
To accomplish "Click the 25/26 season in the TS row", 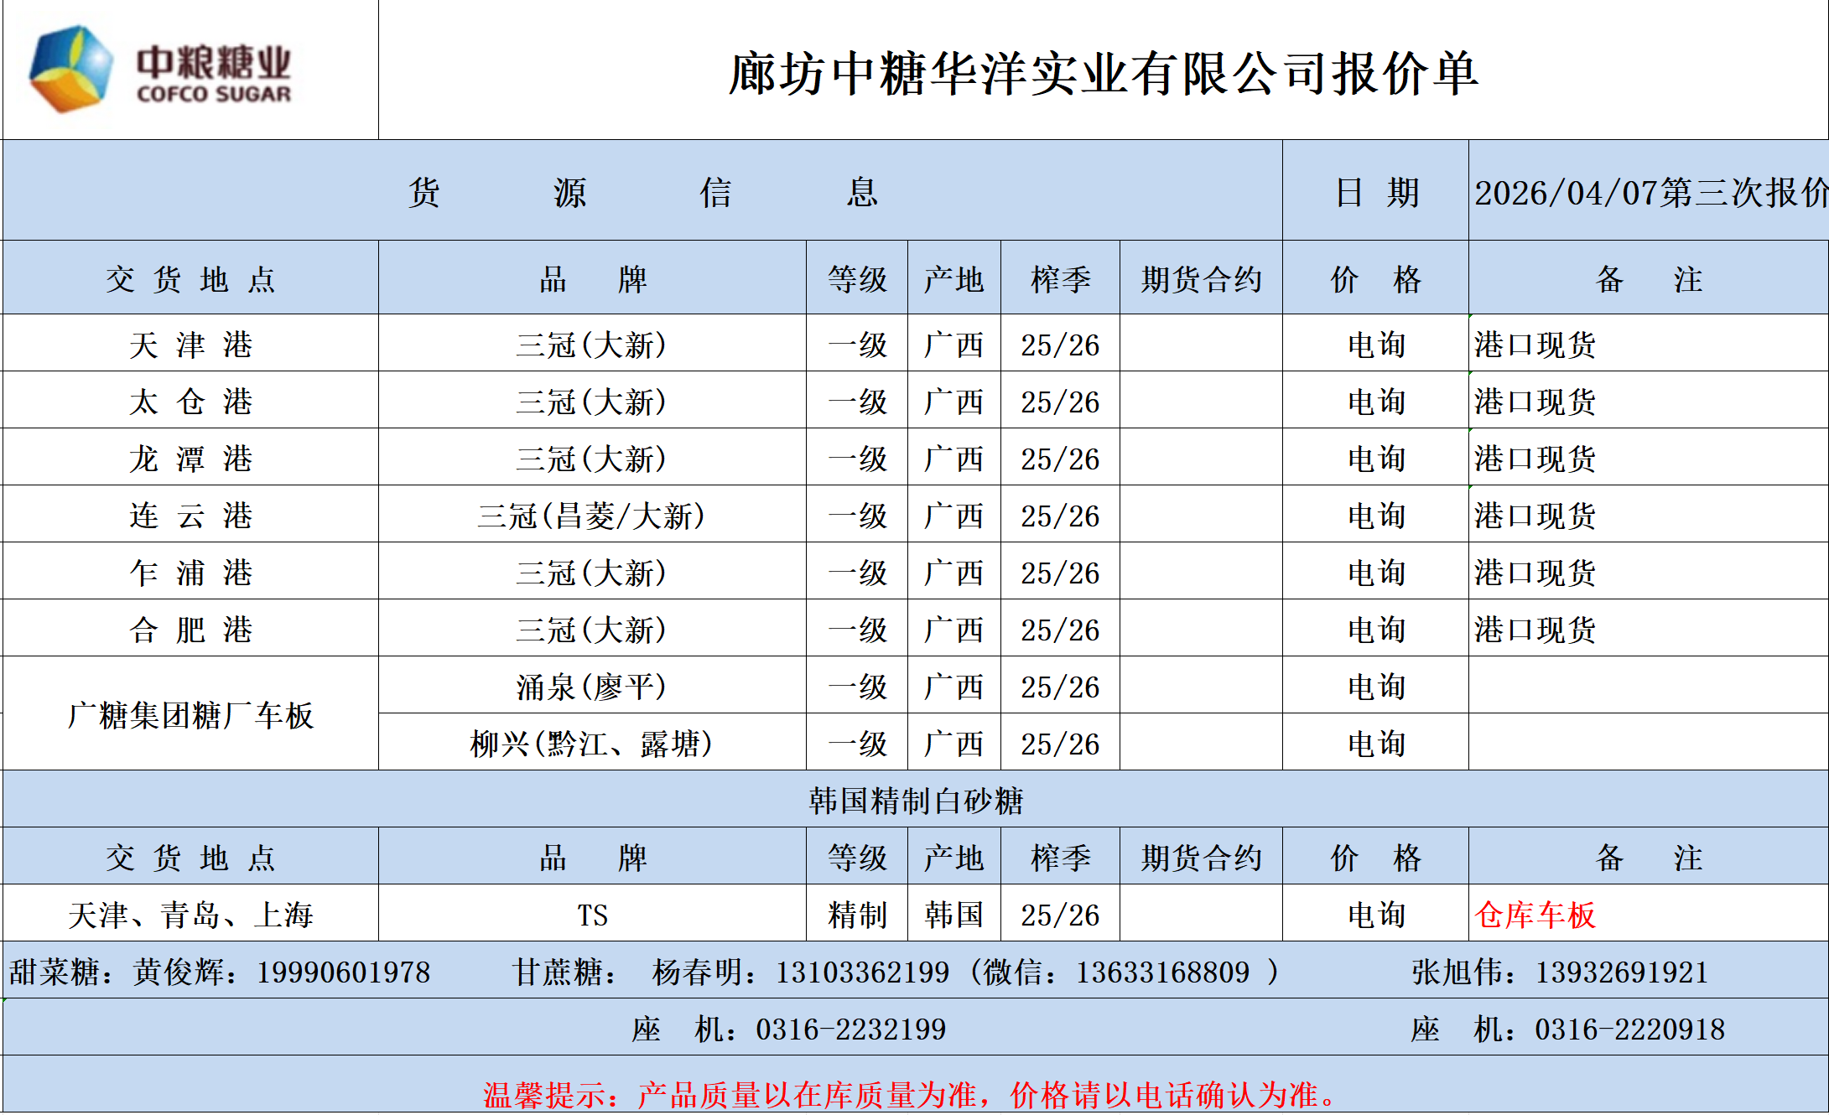I will 1060,915.
